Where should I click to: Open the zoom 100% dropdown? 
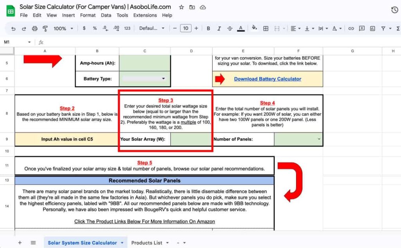[x=63, y=28]
